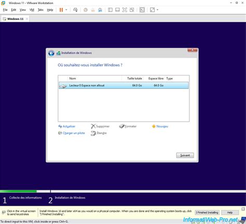Click the Nouveau link
The width and height of the screenshot is (246, 224).
162,126
